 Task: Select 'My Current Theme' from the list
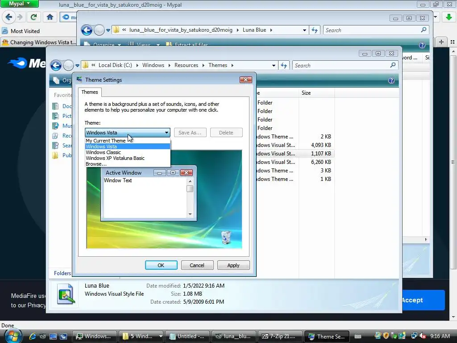click(x=127, y=141)
